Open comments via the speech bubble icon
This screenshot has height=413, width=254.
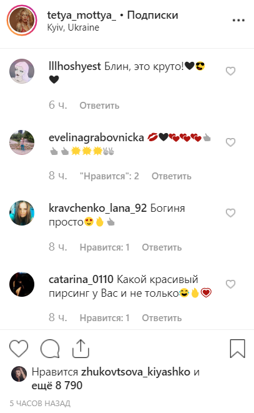50,349
